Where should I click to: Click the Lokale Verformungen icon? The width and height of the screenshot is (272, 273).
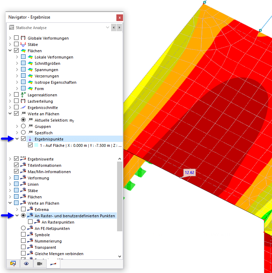coord(30,57)
